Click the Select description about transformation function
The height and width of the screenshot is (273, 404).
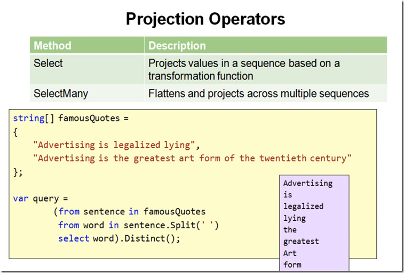243,69
